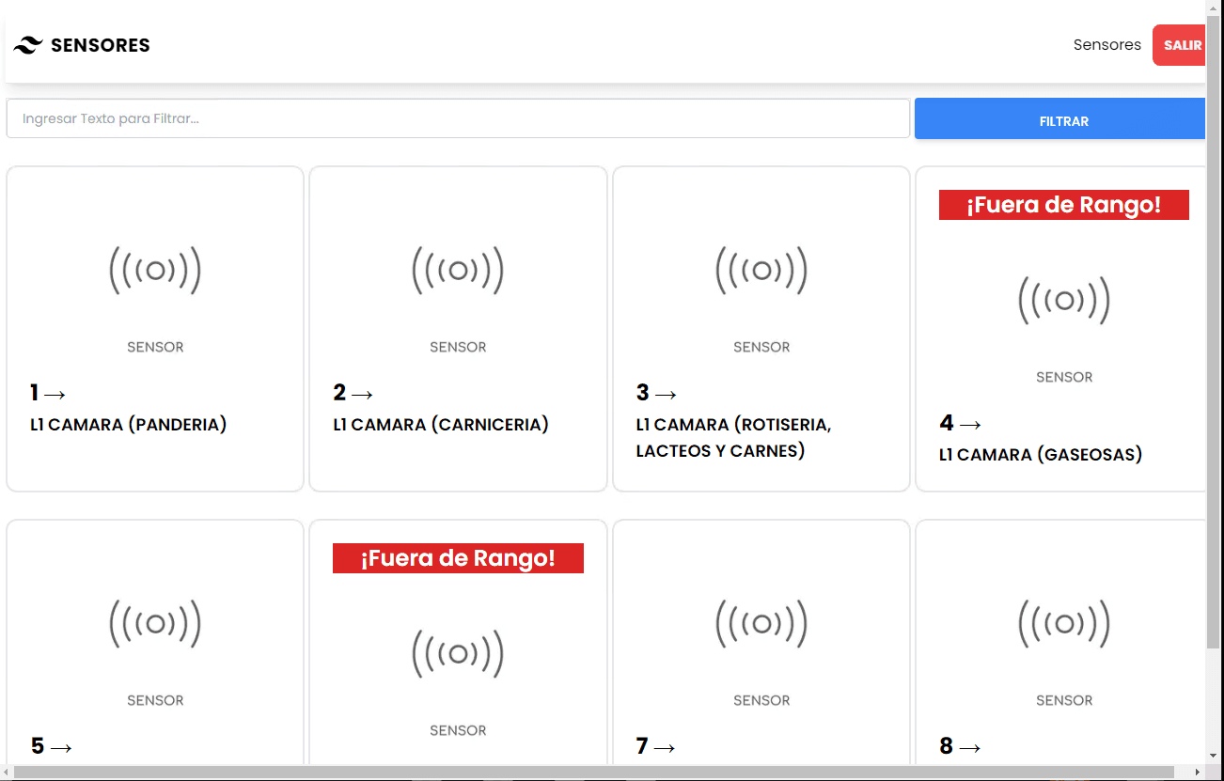Click the '7 →' sensor number
Screen dimensions: 1224x781
[656, 746]
